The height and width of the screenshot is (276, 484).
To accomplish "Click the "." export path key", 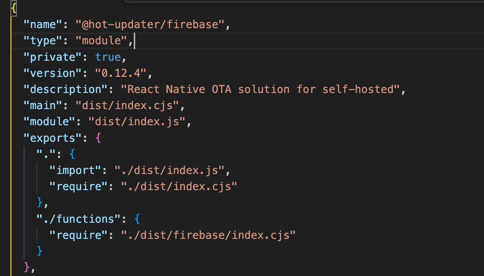I will 46,154.
